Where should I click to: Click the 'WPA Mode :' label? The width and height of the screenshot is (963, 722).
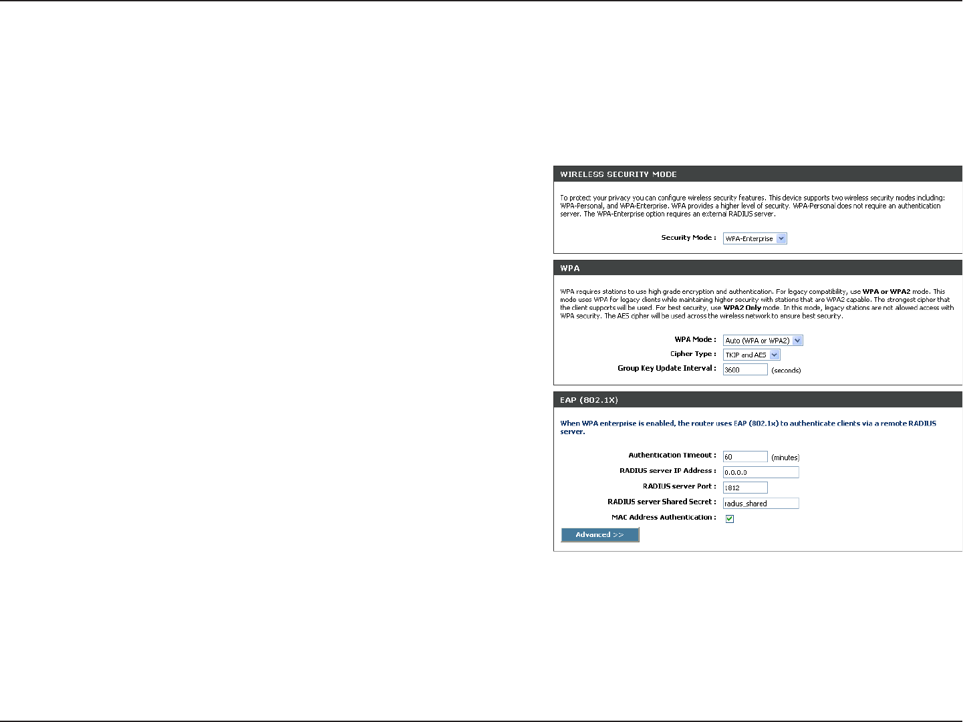[x=695, y=340]
